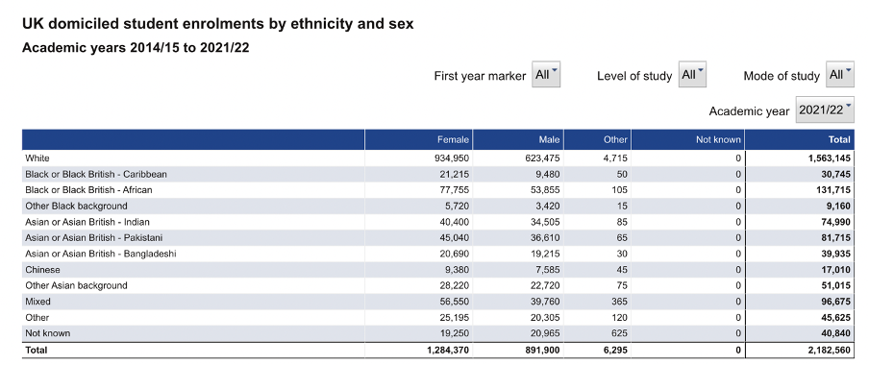Click the Other column header
Image resolution: width=869 pixels, height=365 pixels.
(598, 139)
